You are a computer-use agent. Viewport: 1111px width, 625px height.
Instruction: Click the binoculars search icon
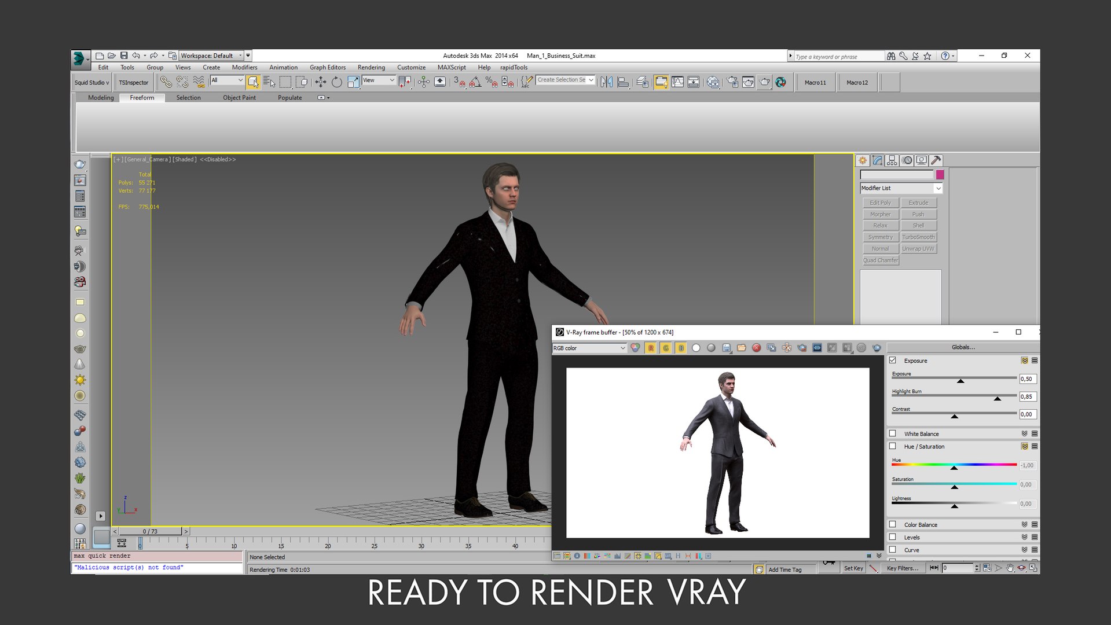click(x=891, y=56)
